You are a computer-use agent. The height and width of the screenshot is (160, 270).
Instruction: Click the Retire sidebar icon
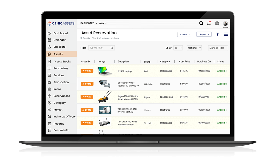(49, 89)
